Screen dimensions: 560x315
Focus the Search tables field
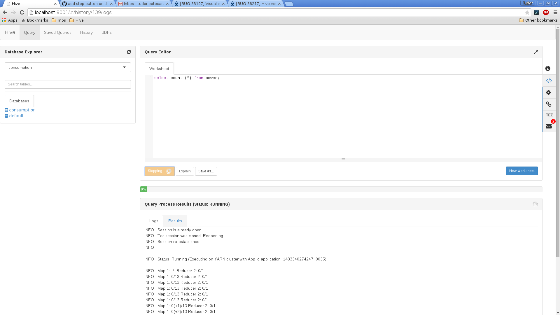68,84
